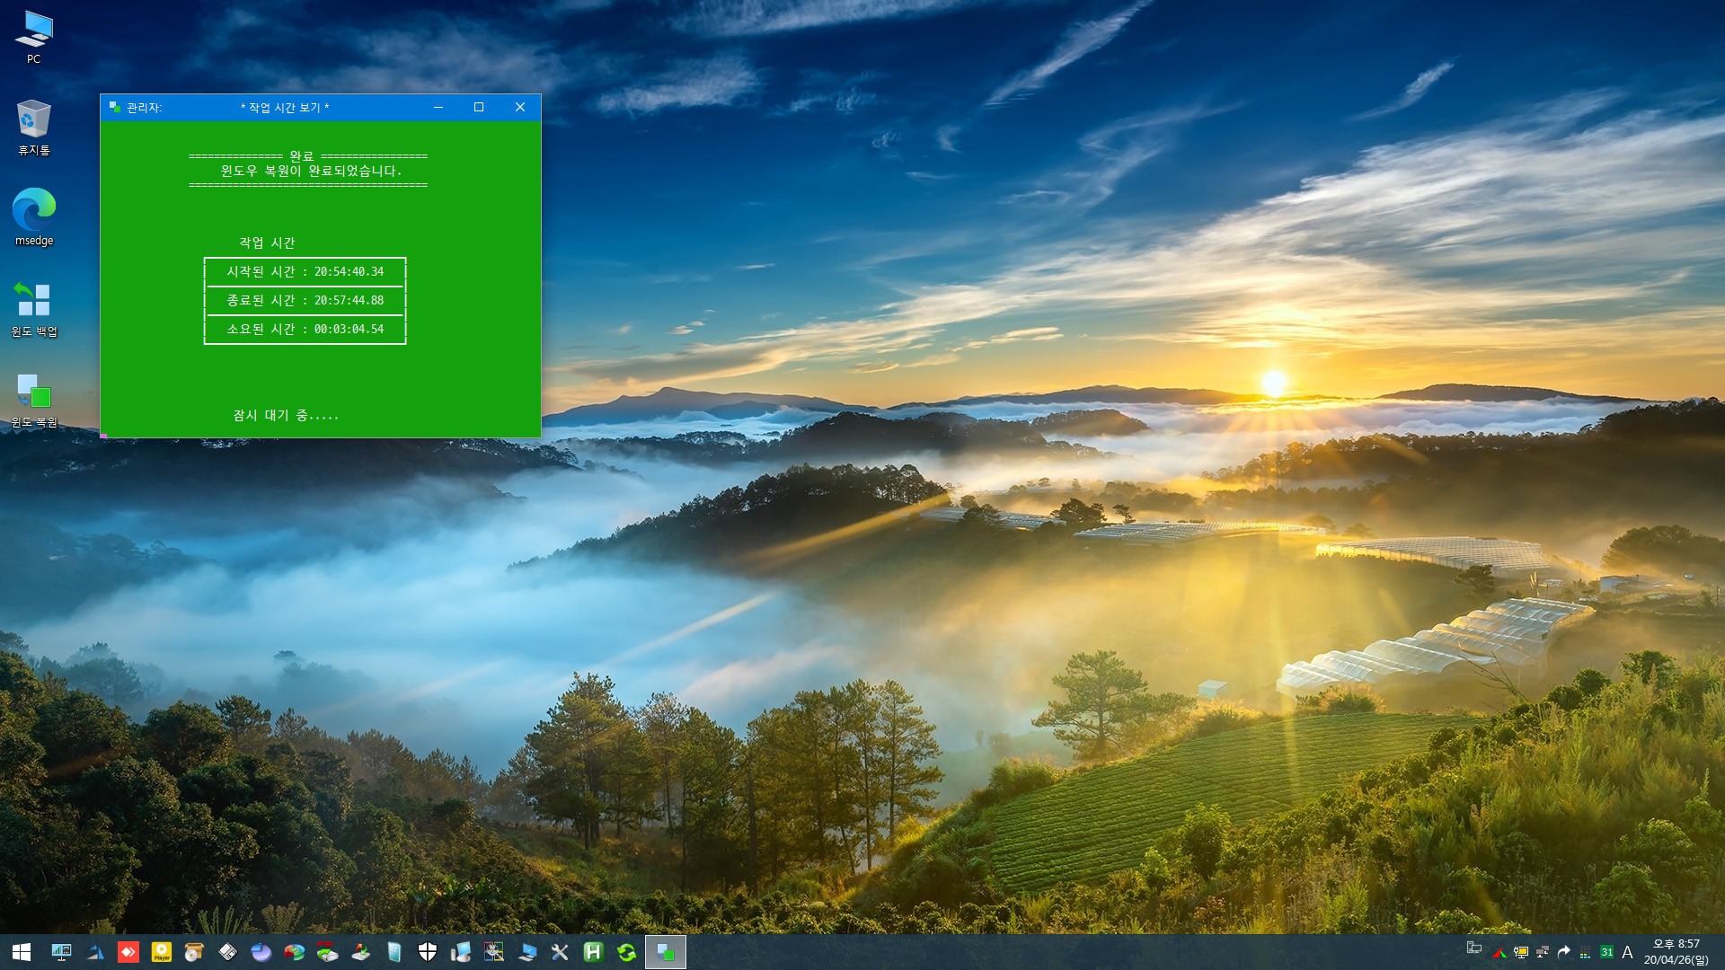This screenshot has height=970, width=1725.
Task: Click the '윈도우 복원이 완료되었습니다.' message
Action: [x=311, y=171]
